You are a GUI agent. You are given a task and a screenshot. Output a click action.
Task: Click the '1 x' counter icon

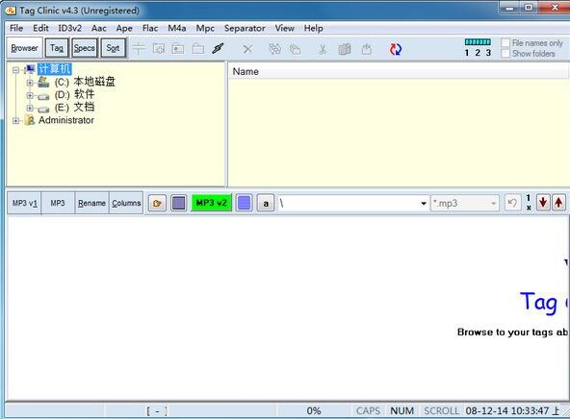[529, 203]
